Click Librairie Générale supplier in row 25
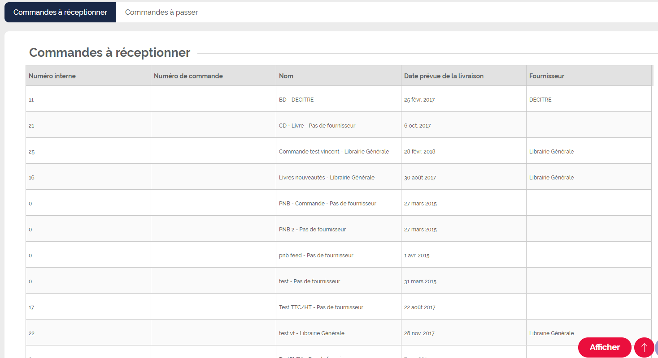This screenshot has height=358, width=658. tap(589, 151)
